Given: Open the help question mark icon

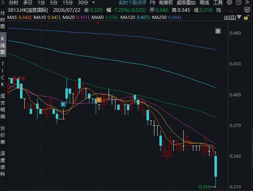Looking at the screenshot, I should pos(239,3).
